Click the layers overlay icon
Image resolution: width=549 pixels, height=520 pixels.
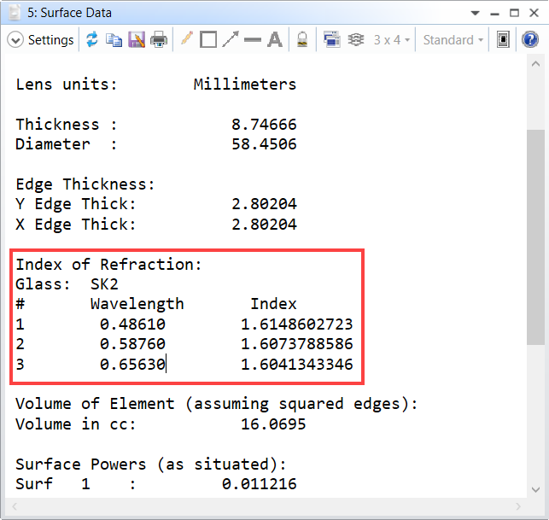pyautogui.click(x=356, y=39)
